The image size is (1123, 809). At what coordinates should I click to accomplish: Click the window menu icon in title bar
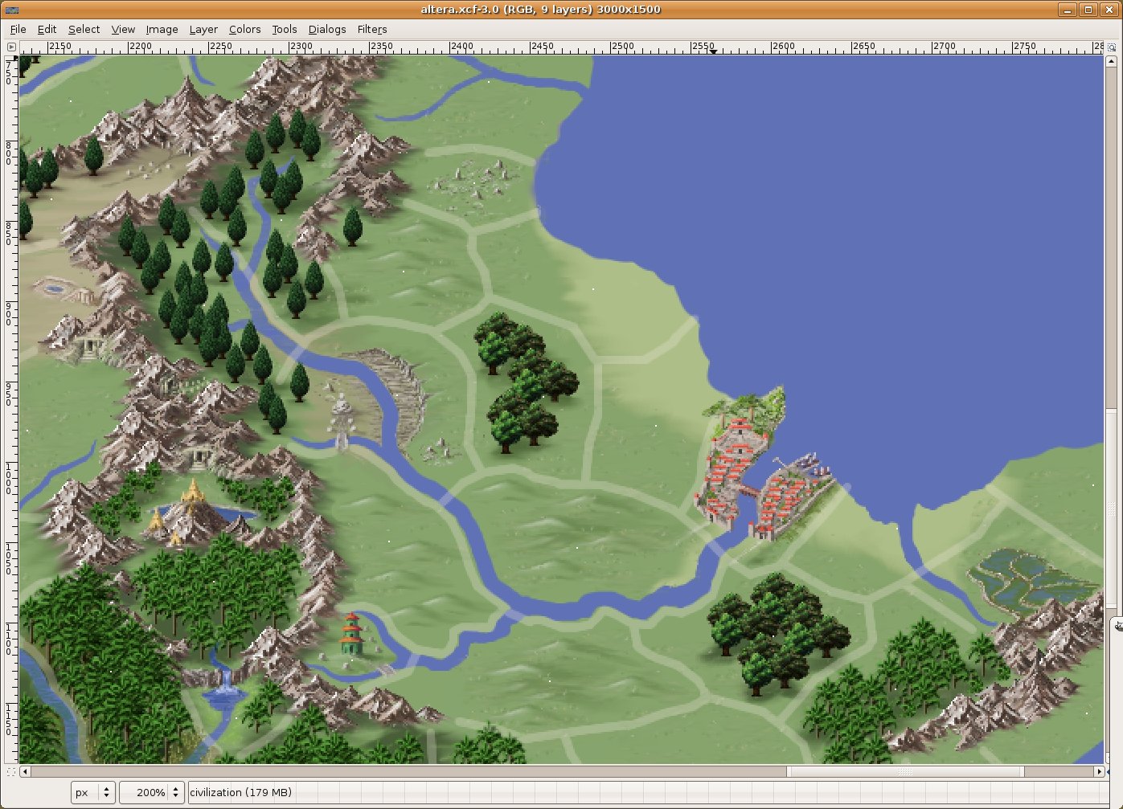point(11,10)
